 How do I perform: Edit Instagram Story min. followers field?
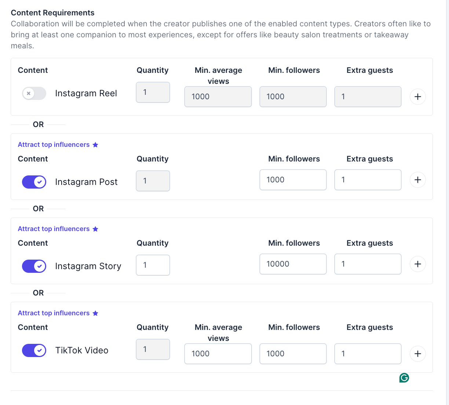pos(293,264)
